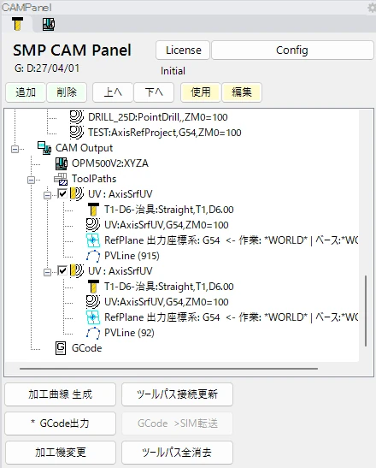This screenshot has height=468, width=376.
Task: Click the GCode icon
Action: 61,348
